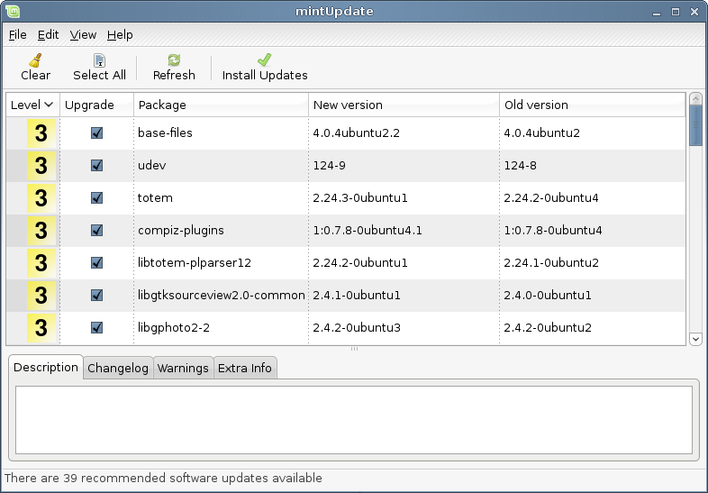The width and height of the screenshot is (708, 493).
Task: Open the File menu
Action: tap(18, 35)
